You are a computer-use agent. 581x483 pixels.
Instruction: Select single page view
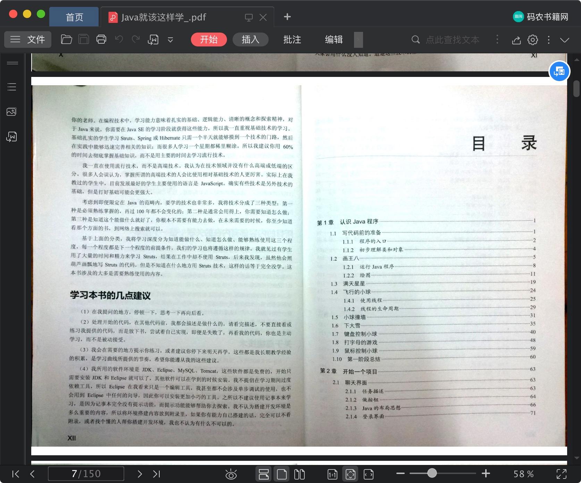(x=281, y=474)
